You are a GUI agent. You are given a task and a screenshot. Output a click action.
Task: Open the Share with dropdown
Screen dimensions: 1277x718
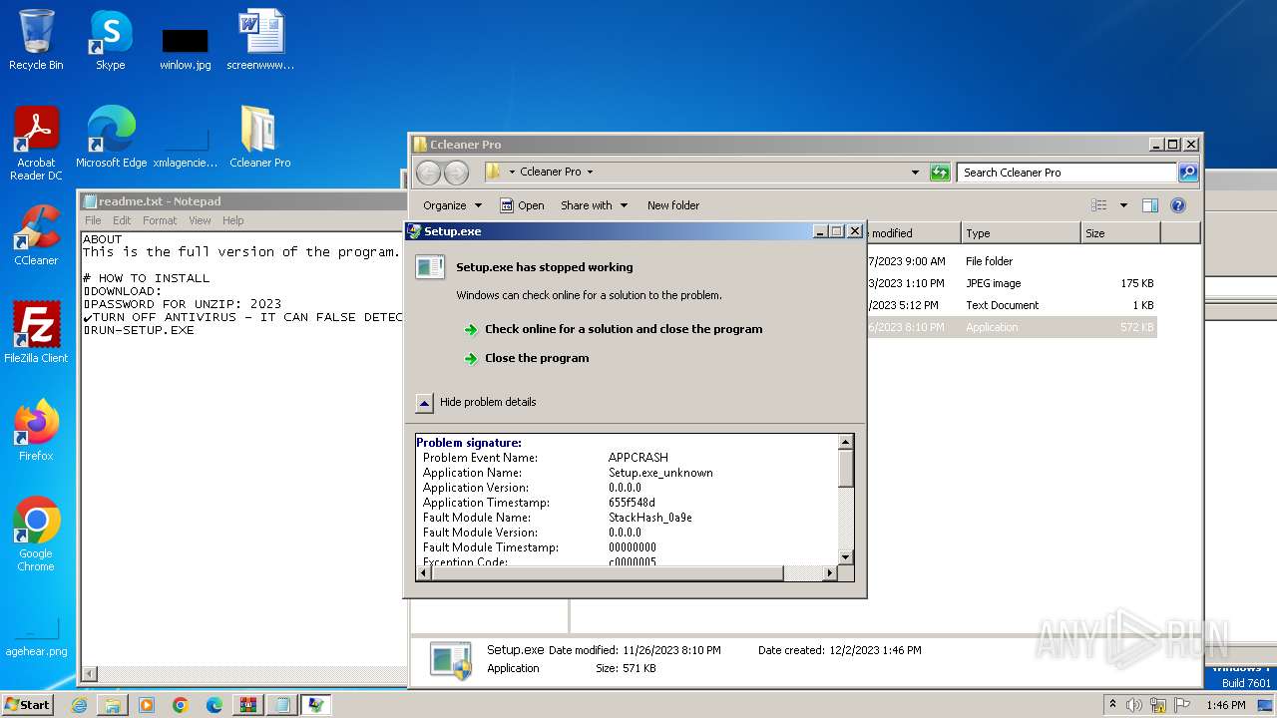(x=594, y=205)
